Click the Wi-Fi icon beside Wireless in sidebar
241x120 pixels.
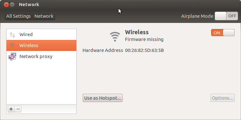[x=12, y=45]
